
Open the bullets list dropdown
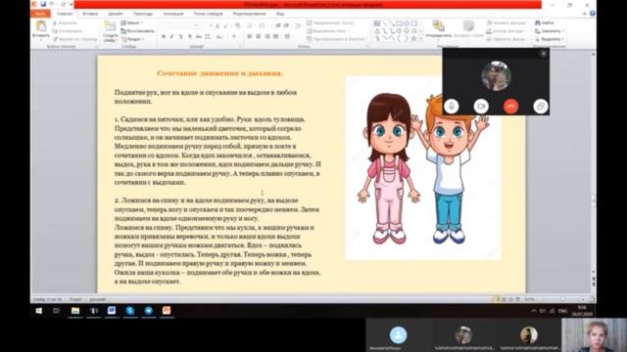pyautogui.click(x=251, y=26)
